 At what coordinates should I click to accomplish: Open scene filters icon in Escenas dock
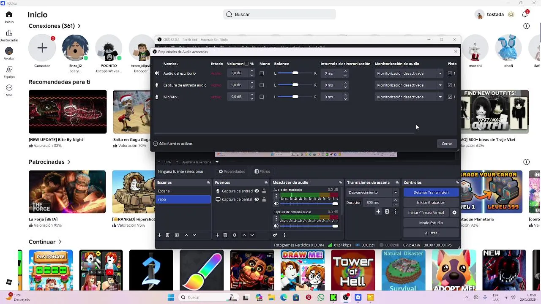point(177,235)
